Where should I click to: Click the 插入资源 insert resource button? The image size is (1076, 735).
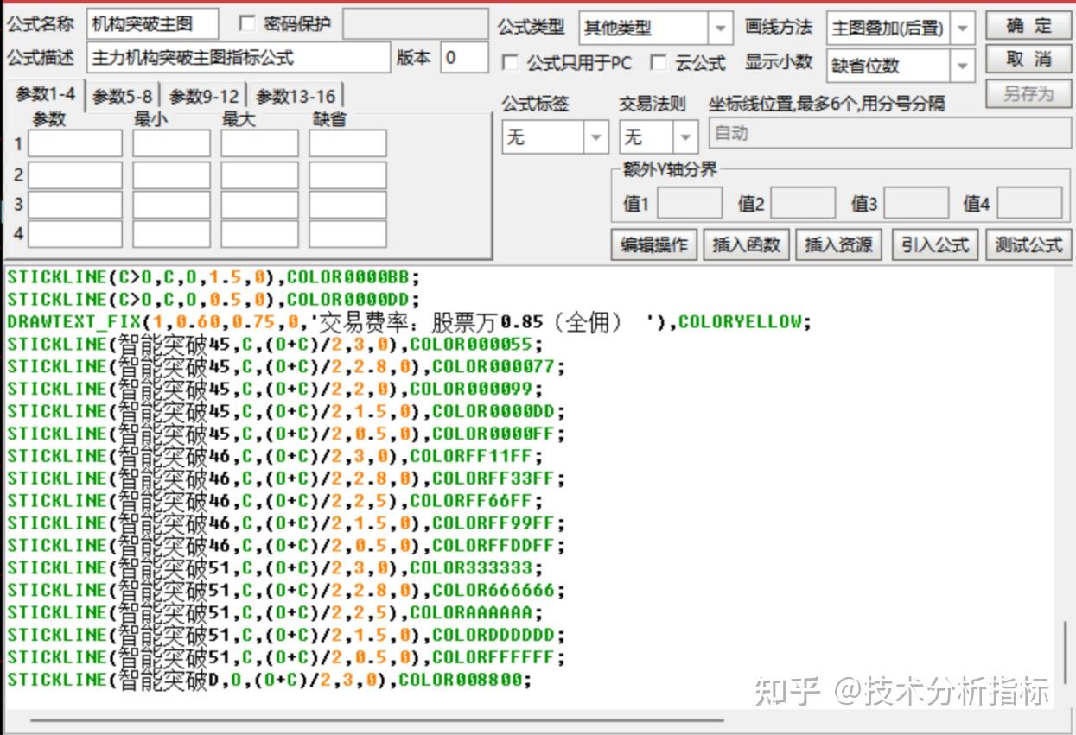837,244
